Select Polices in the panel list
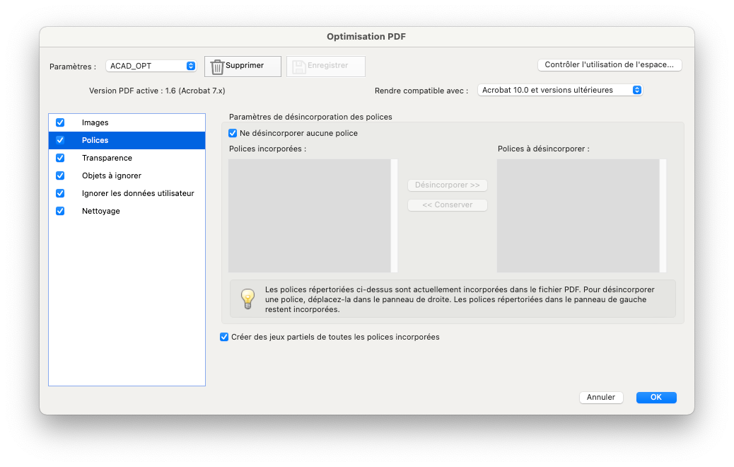Image resolution: width=734 pixels, height=467 pixels. coord(127,140)
